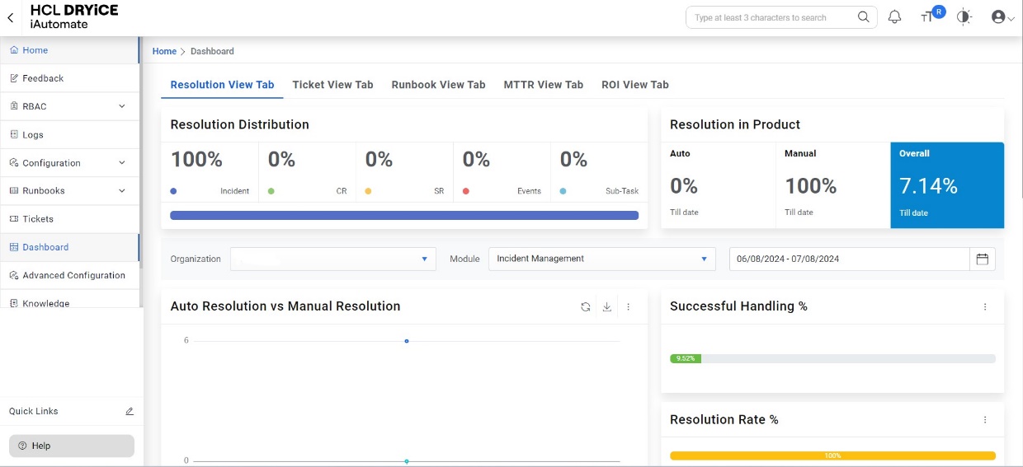Open the date range calendar picker
1023x467 pixels.
click(982, 259)
